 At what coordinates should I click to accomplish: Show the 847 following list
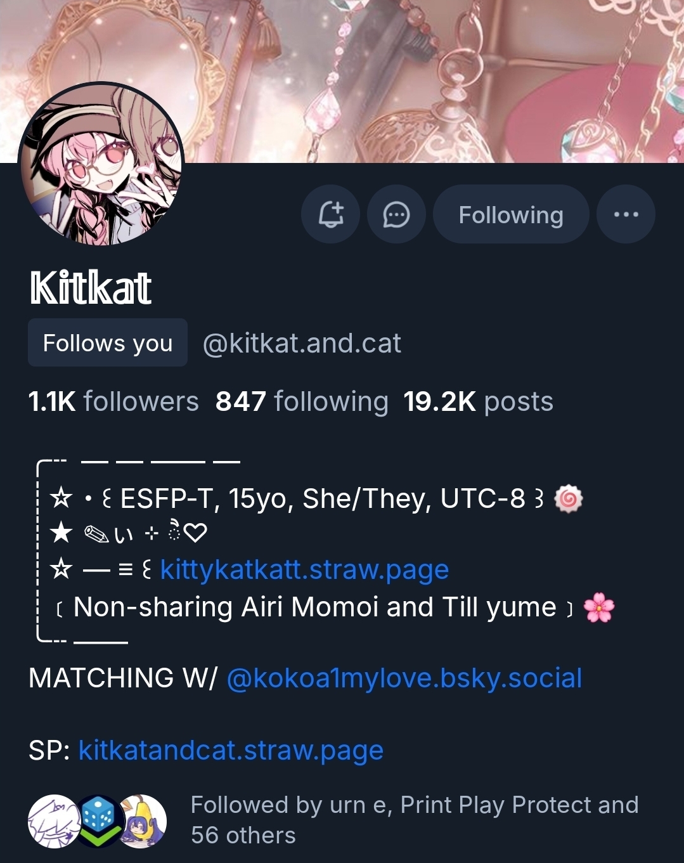click(302, 401)
